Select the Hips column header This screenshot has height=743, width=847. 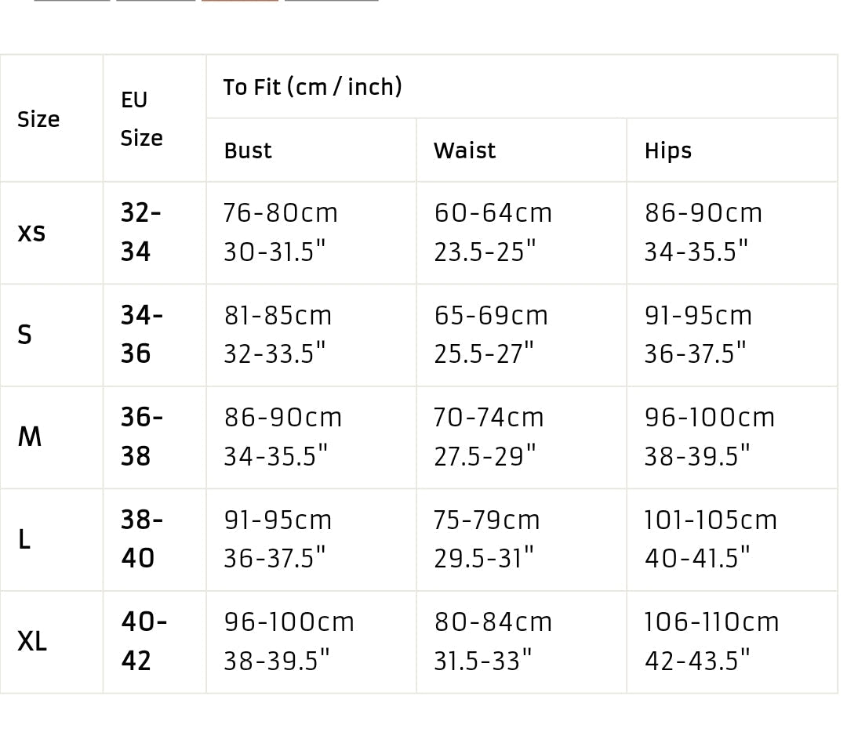pyautogui.click(x=668, y=150)
